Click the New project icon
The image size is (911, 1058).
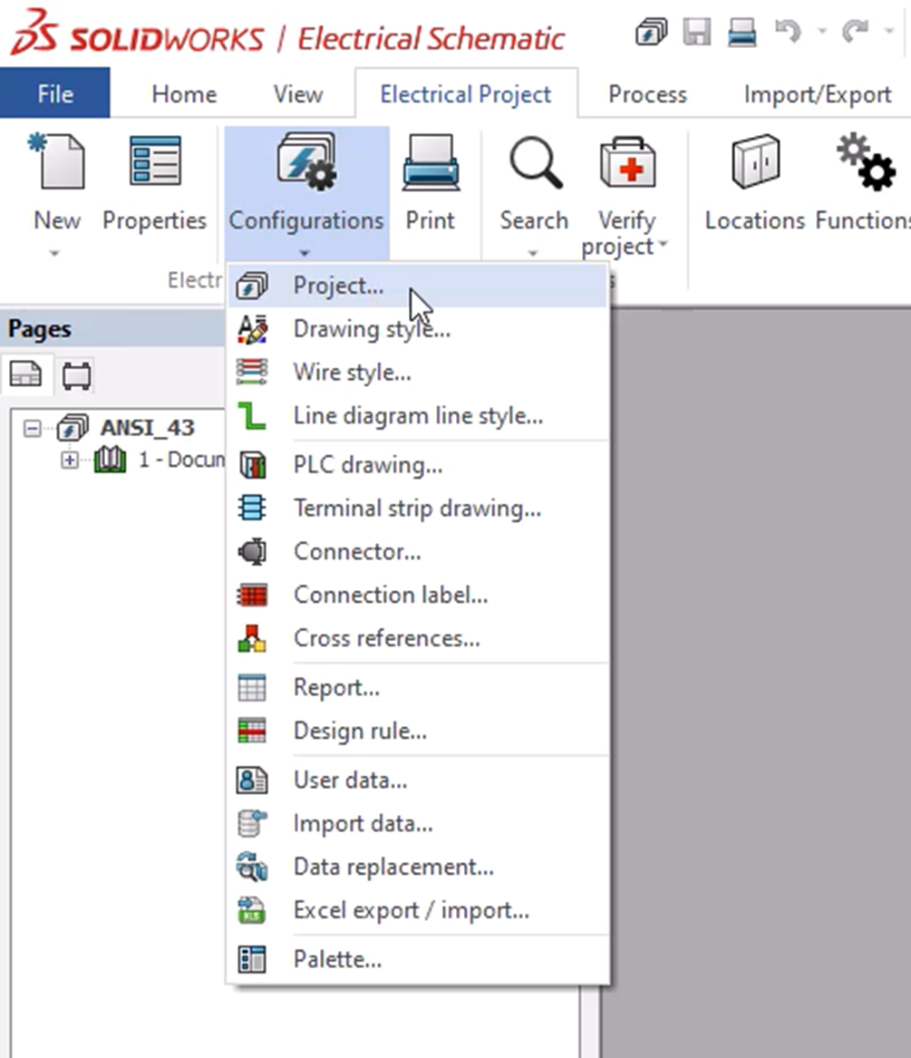[x=57, y=160]
